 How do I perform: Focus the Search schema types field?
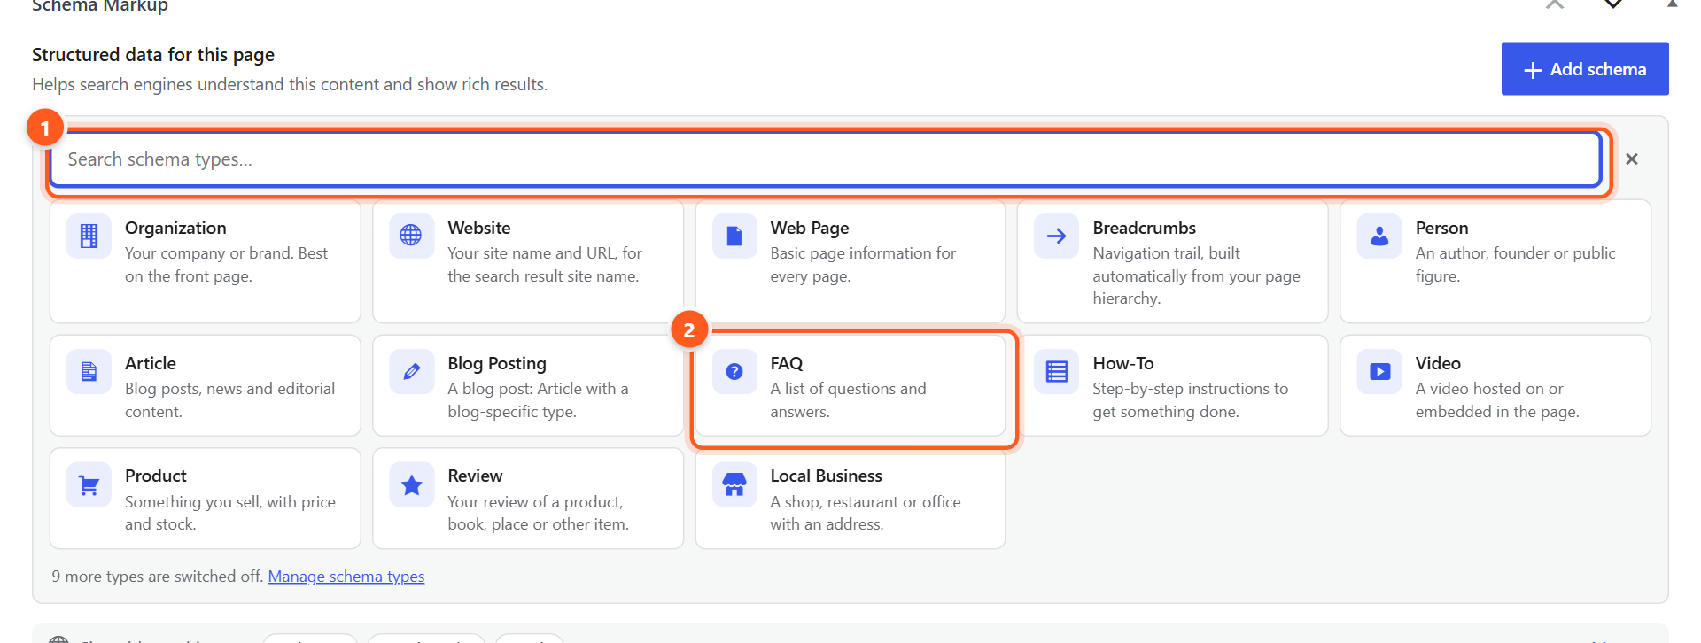click(825, 159)
